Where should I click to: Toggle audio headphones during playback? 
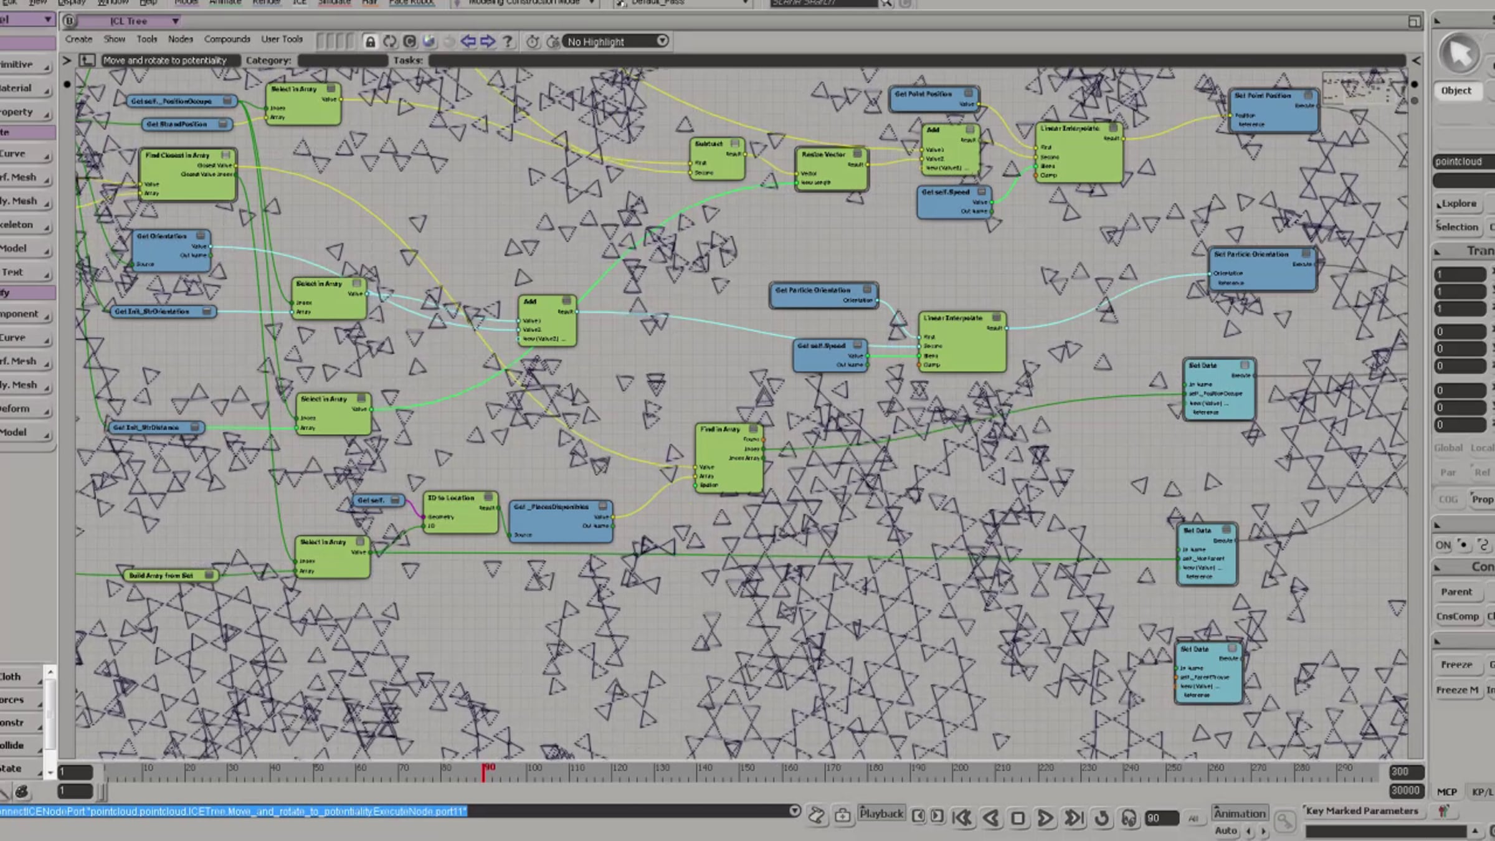(1129, 817)
